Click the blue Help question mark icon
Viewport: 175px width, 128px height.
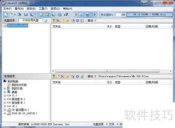point(87,15)
